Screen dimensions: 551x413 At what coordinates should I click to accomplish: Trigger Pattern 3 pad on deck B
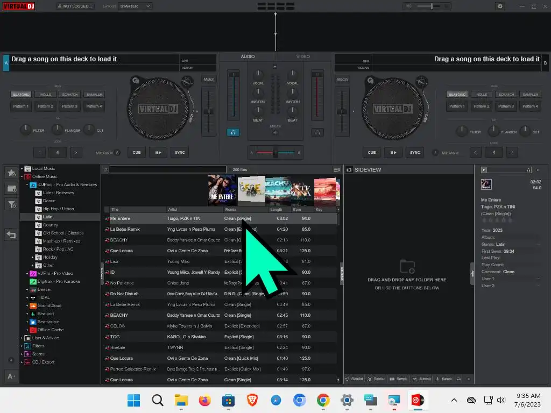[506, 106]
